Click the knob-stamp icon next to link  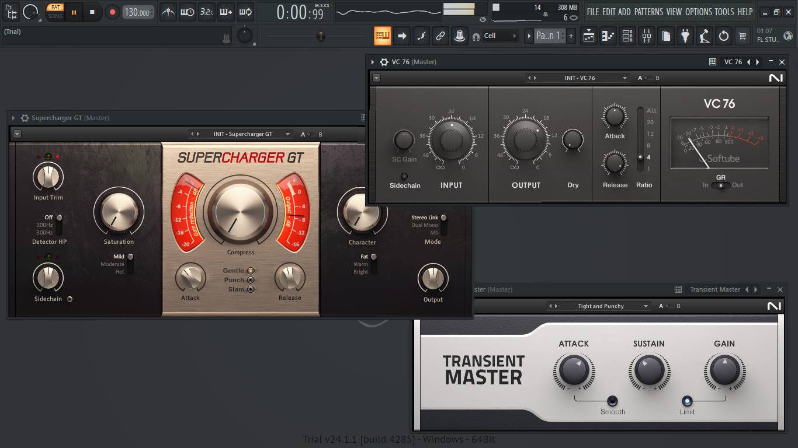point(460,36)
